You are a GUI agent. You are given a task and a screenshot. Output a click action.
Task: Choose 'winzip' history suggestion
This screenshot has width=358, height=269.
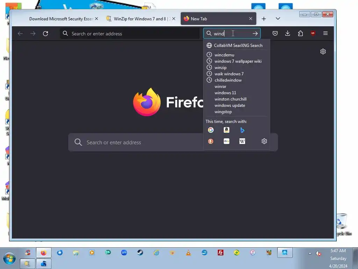pos(237,68)
